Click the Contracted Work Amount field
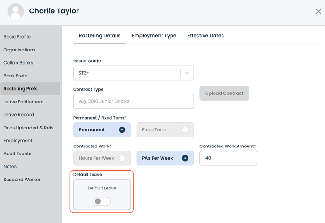This screenshot has width=325, height=223. click(228, 158)
